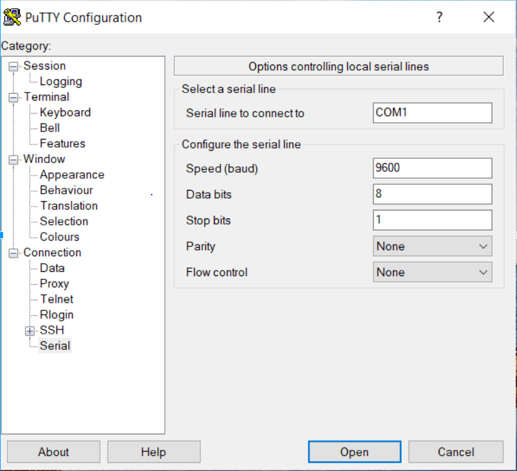Select the Connection category
Screen dimensions: 517x471
coord(52,252)
